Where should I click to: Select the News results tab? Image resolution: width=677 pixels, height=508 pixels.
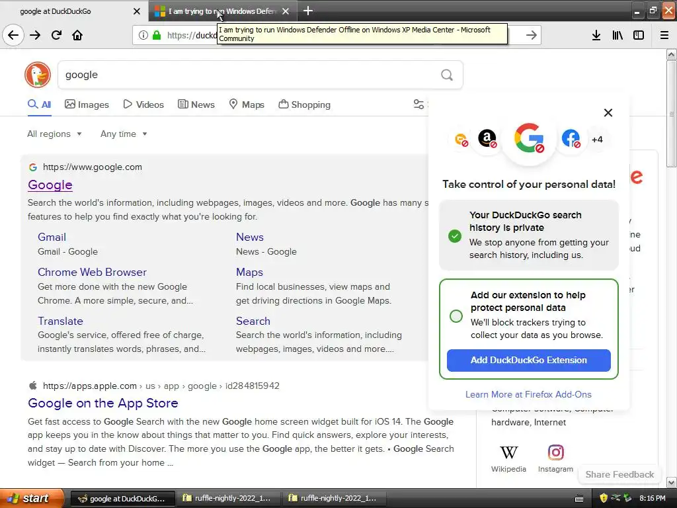click(x=196, y=105)
